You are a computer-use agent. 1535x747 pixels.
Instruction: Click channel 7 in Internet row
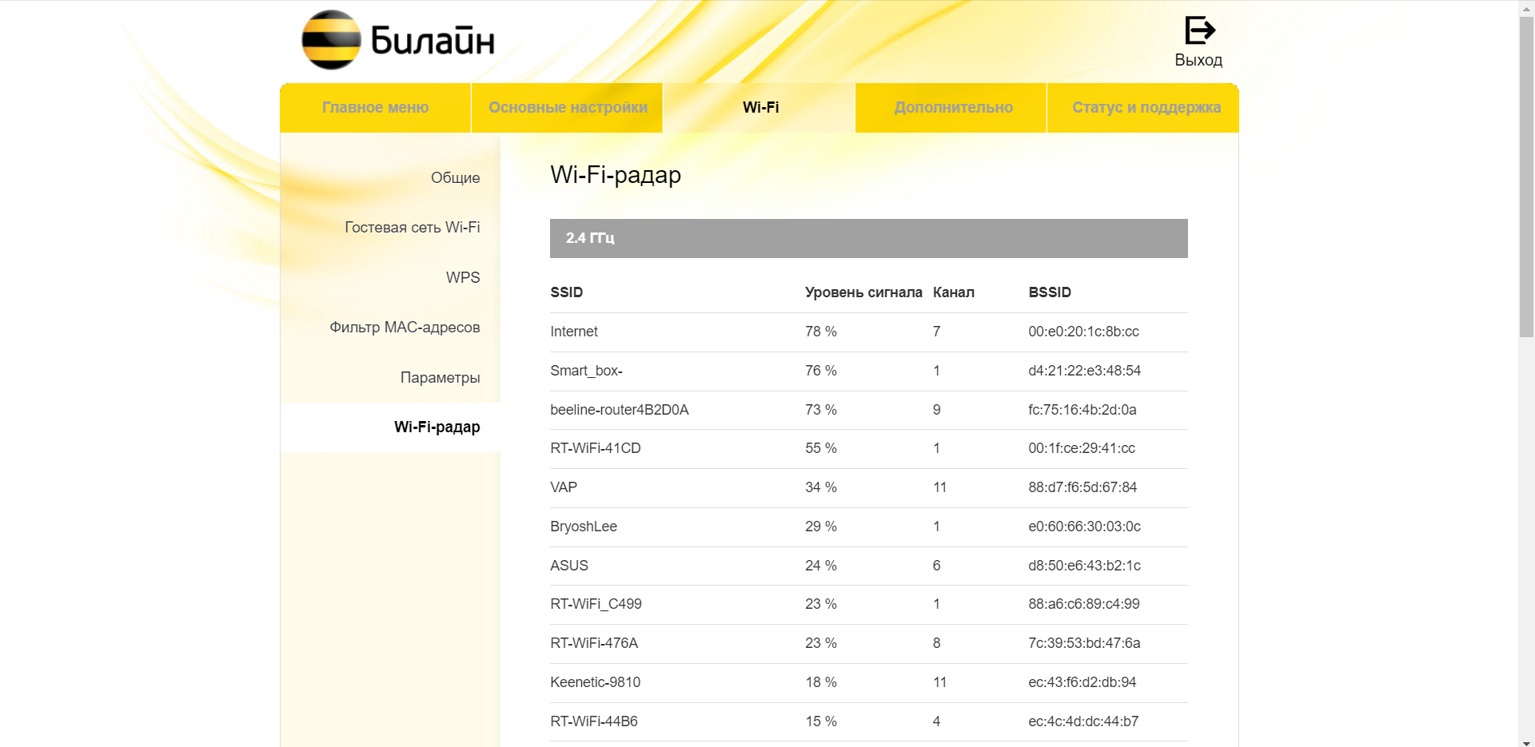point(936,332)
